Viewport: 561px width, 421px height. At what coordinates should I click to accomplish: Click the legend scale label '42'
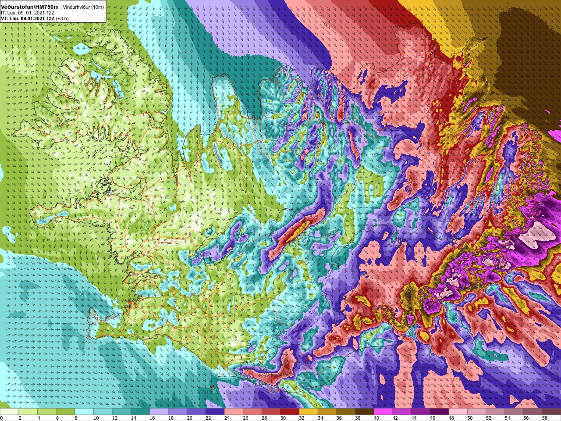[395, 418]
